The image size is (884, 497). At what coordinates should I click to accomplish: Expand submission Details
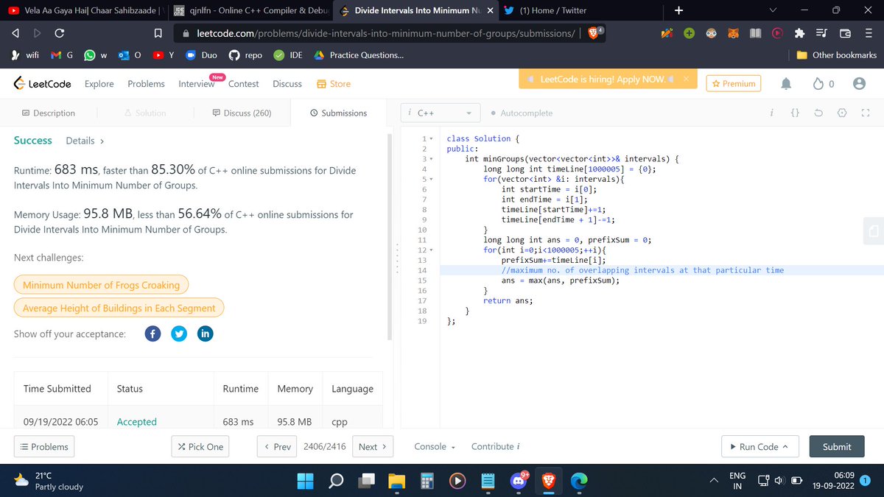[85, 141]
